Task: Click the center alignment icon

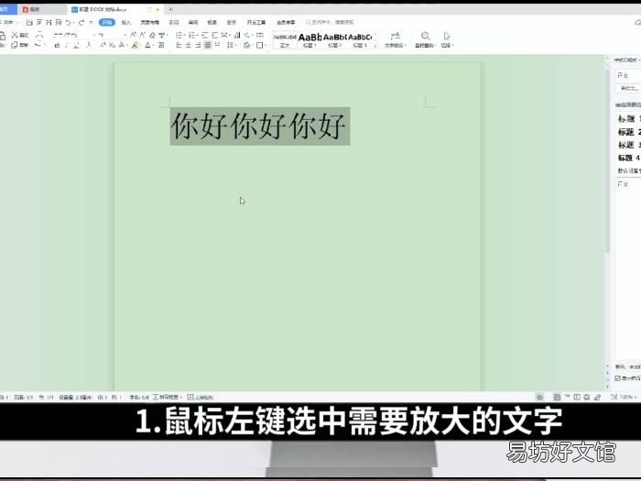Action: (189, 45)
